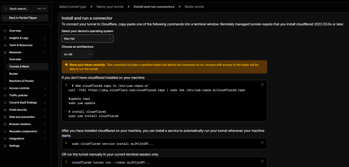Expand the Data loss prevention chevron
The width and height of the screenshot is (349, 167).
pyautogui.click(x=45, y=117)
